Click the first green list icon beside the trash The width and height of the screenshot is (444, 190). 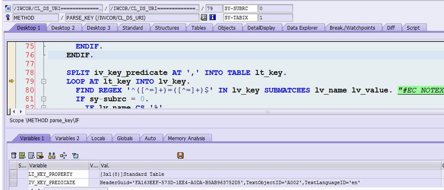(22, 156)
